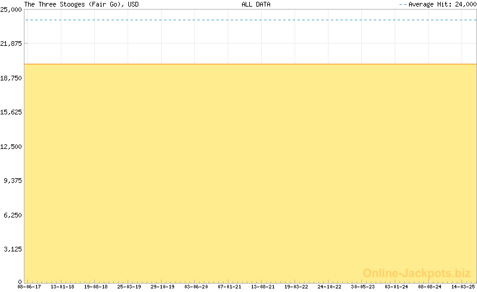The height and width of the screenshot is (292, 477).
Task: Click the 18,750 y-axis value
Action: pyautogui.click(x=11, y=78)
